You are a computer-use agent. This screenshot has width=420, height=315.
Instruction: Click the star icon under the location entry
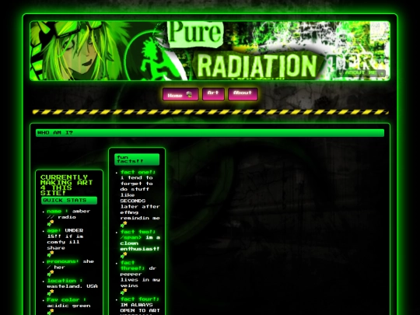click(51, 292)
